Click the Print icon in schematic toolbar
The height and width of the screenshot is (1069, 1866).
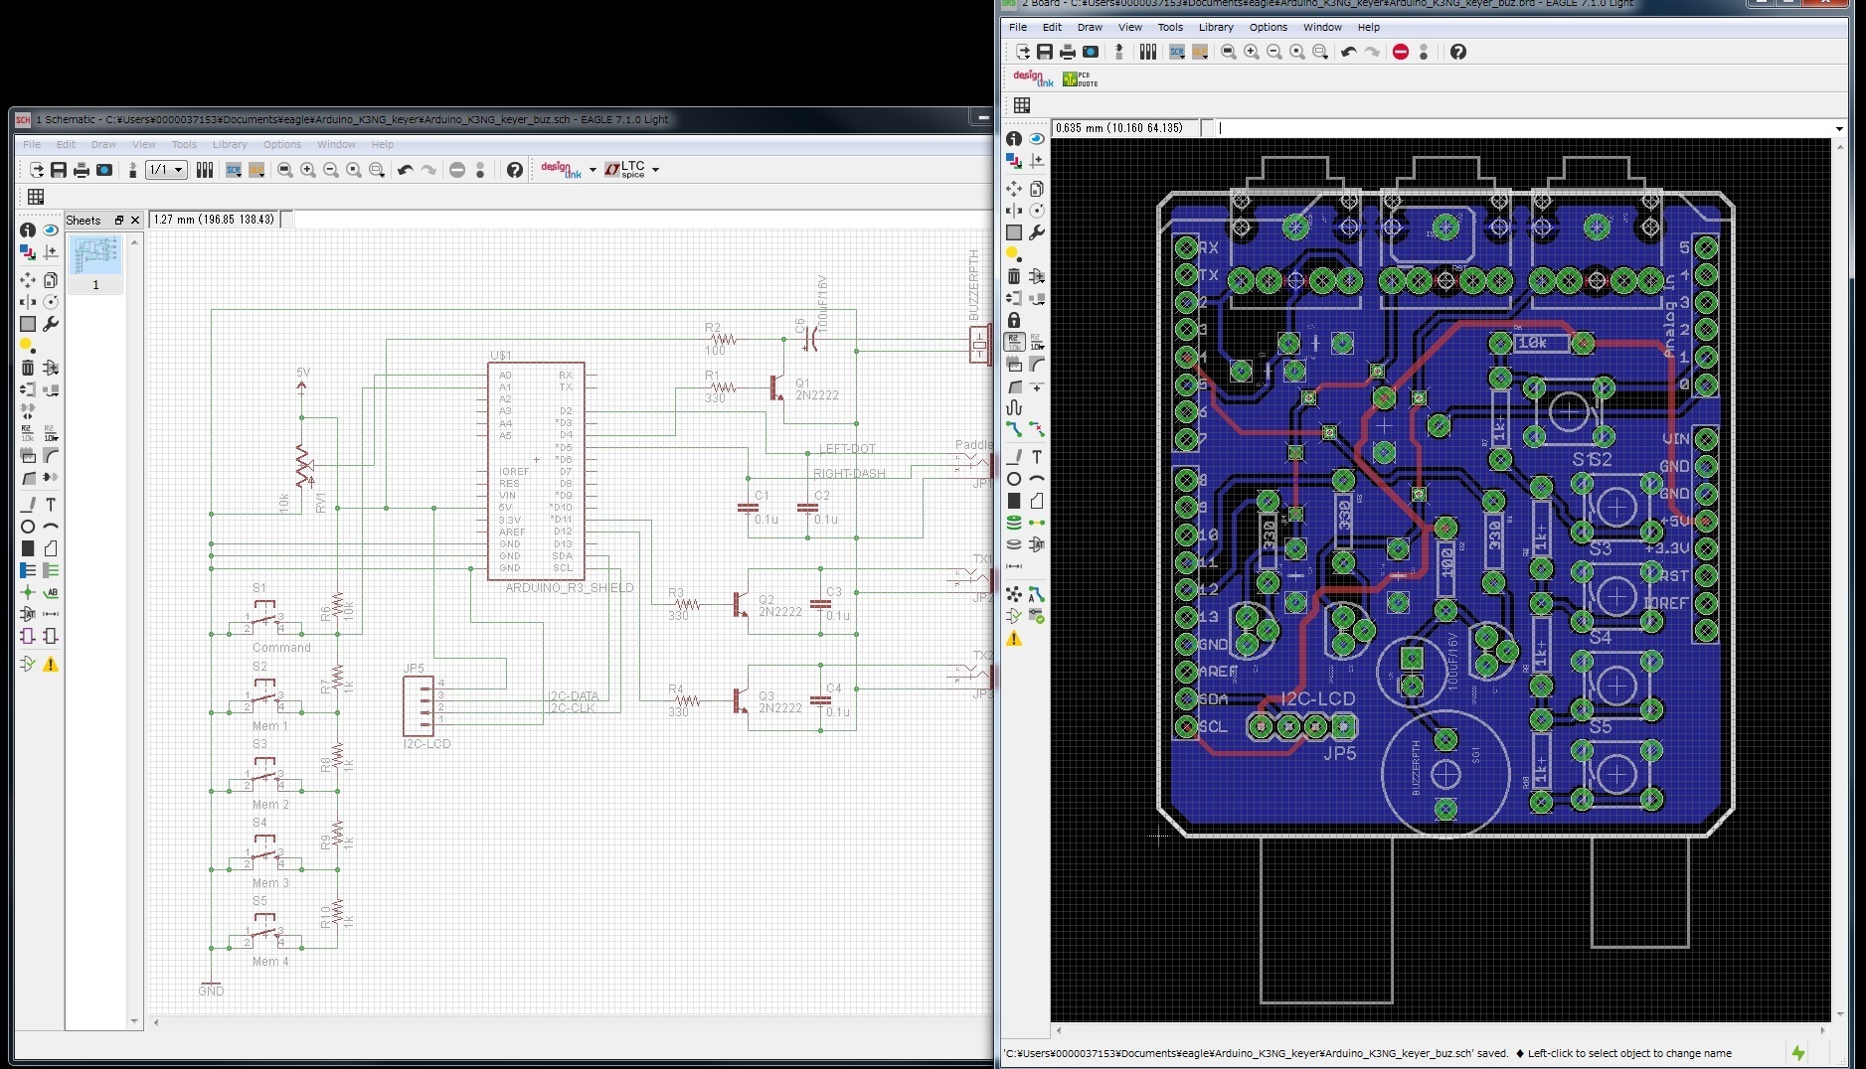click(x=81, y=170)
